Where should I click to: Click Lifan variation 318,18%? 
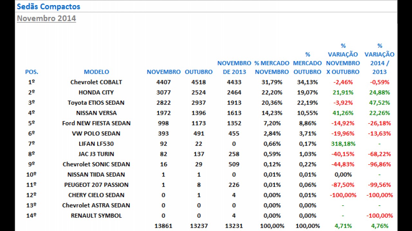[343, 144]
